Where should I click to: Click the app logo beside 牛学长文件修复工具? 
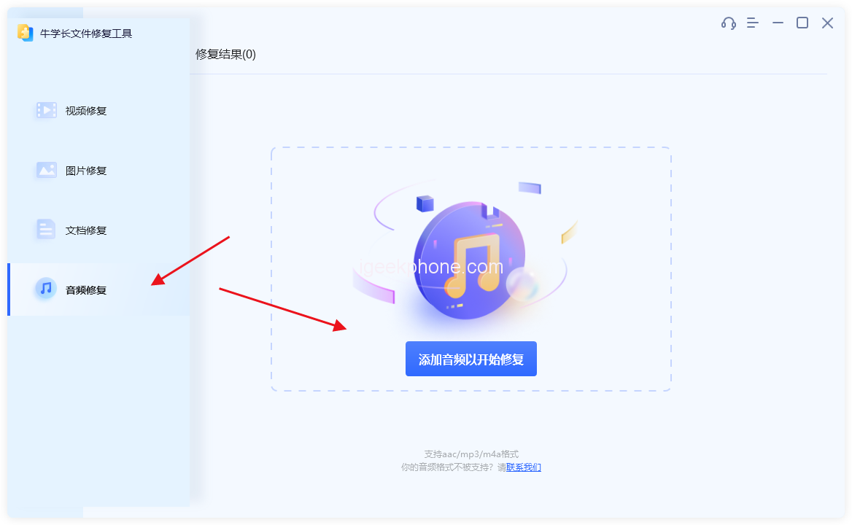25,33
